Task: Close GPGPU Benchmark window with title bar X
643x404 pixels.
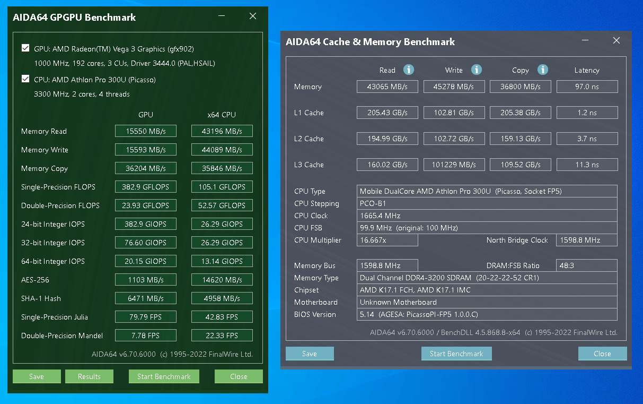Action: [x=253, y=16]
